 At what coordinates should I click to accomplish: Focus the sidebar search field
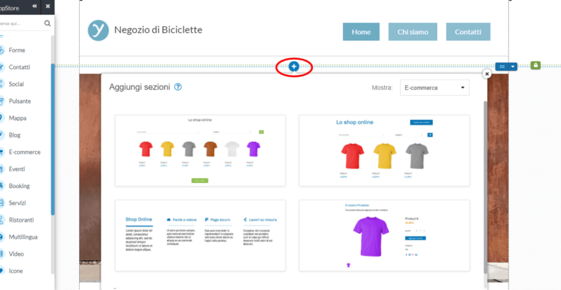pos(21,24)
